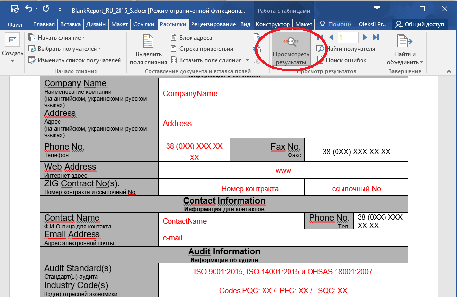The width and height of the screenshot is (457, 297).
Task: Click Найти получателя
Action: pyautogui.click(x=346, y=49)
